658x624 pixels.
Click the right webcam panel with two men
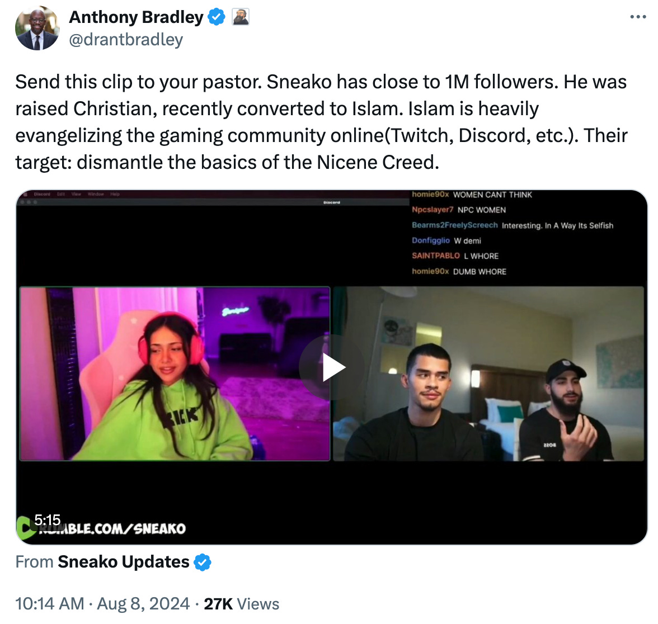coord(488,374)
